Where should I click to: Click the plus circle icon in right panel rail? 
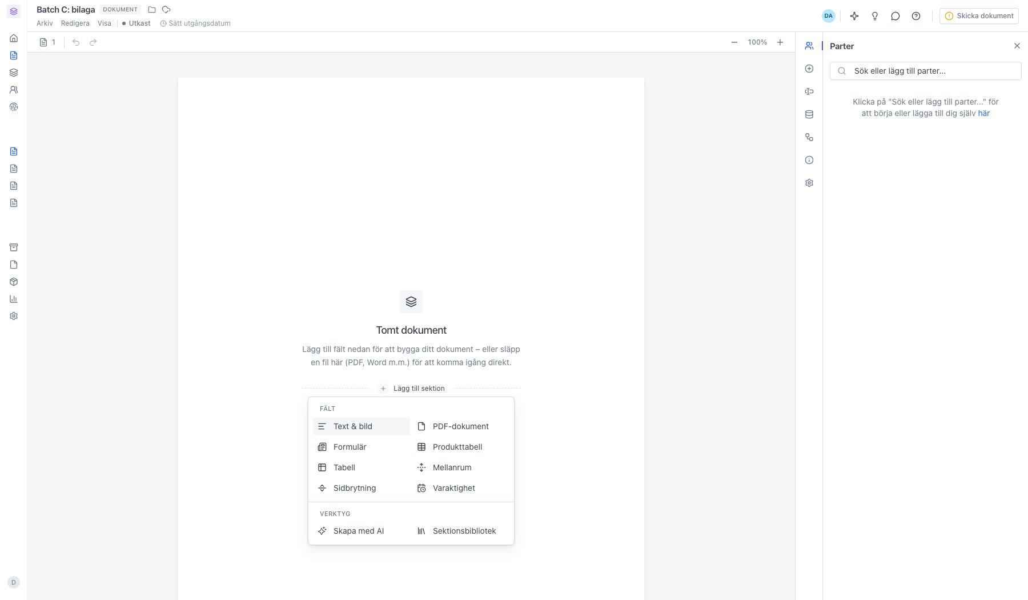pyautogui.click(x=809, y=69)
